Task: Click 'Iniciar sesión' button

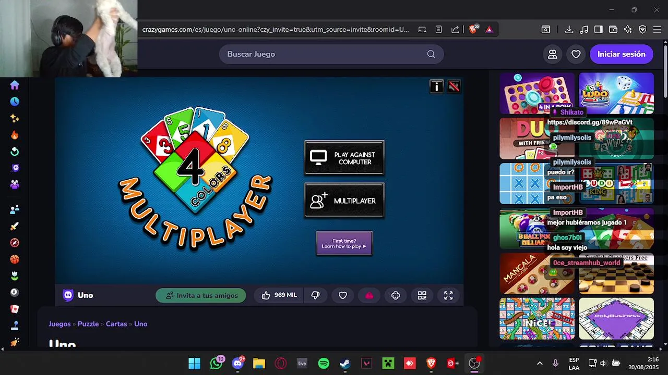Action: click(622, 54)
